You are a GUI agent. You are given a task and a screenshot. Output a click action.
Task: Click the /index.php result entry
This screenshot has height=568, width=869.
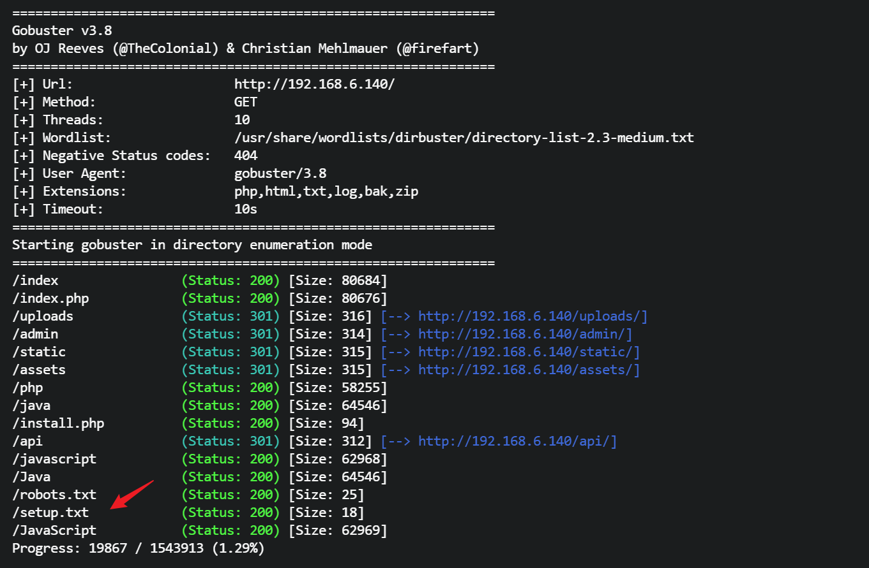click(x=50, y=298)
